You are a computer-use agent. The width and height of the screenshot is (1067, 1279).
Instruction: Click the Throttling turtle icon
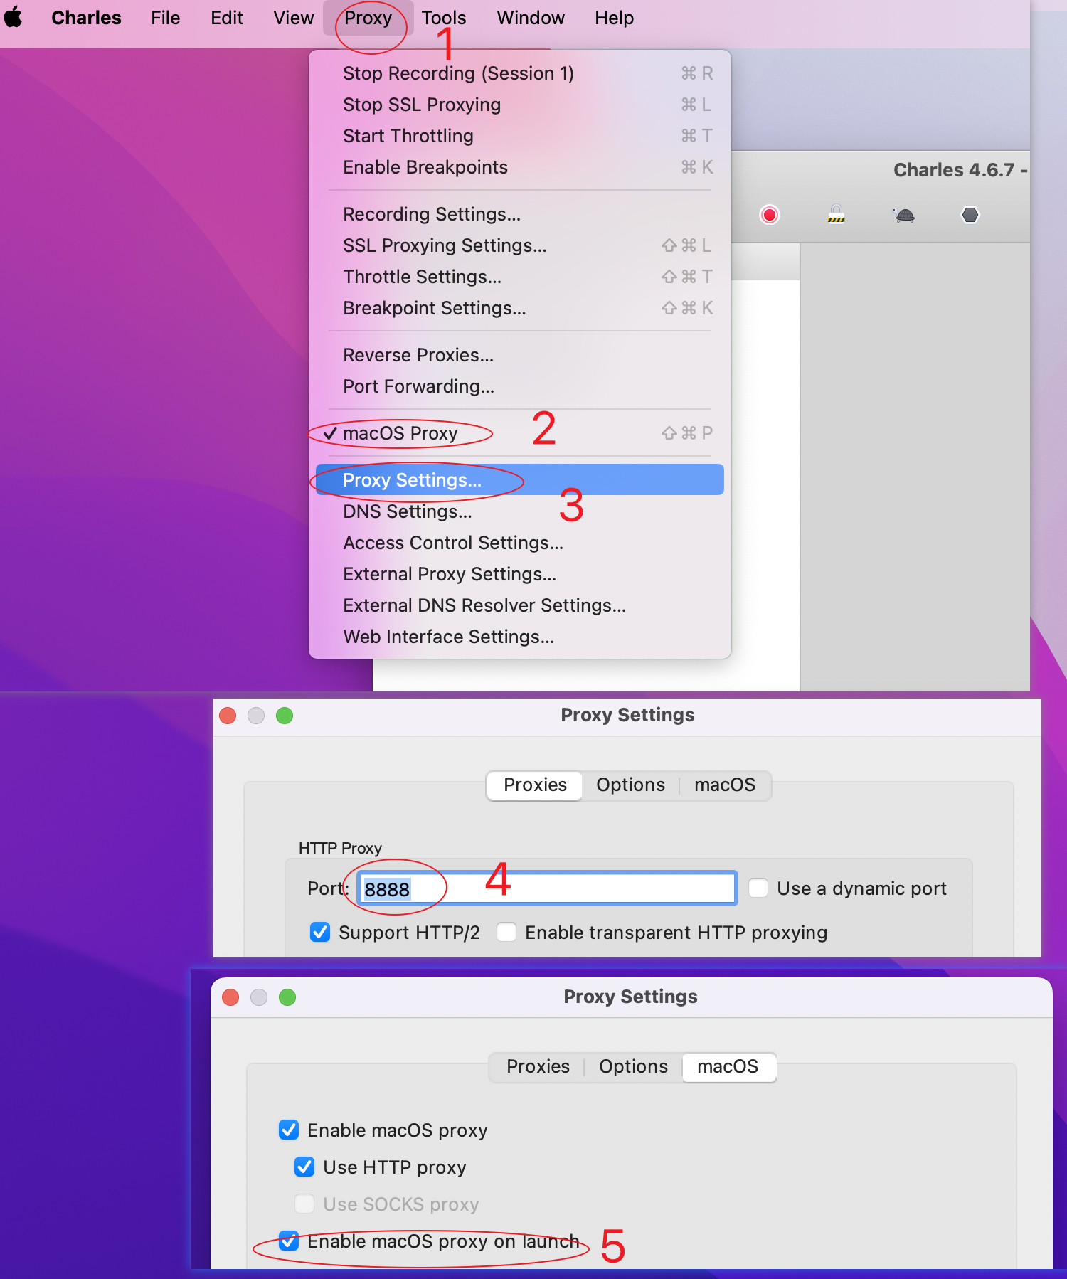903,215
